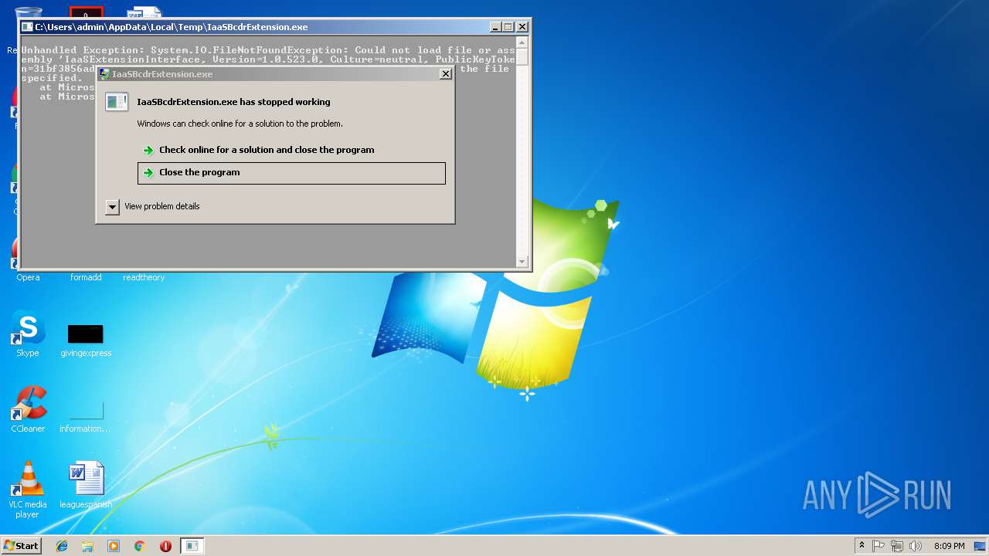Open the Start menu

[x=21, y=545]
